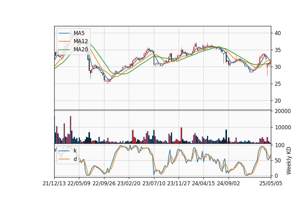Click the orange d legend line sample
This screenshot has width=301, height=216.
tap(64, 159)
